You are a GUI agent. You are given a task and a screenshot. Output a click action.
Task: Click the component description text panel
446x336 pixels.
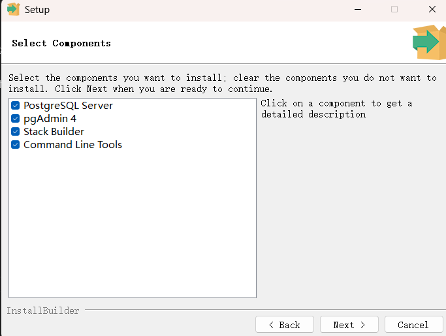point(336,109)
